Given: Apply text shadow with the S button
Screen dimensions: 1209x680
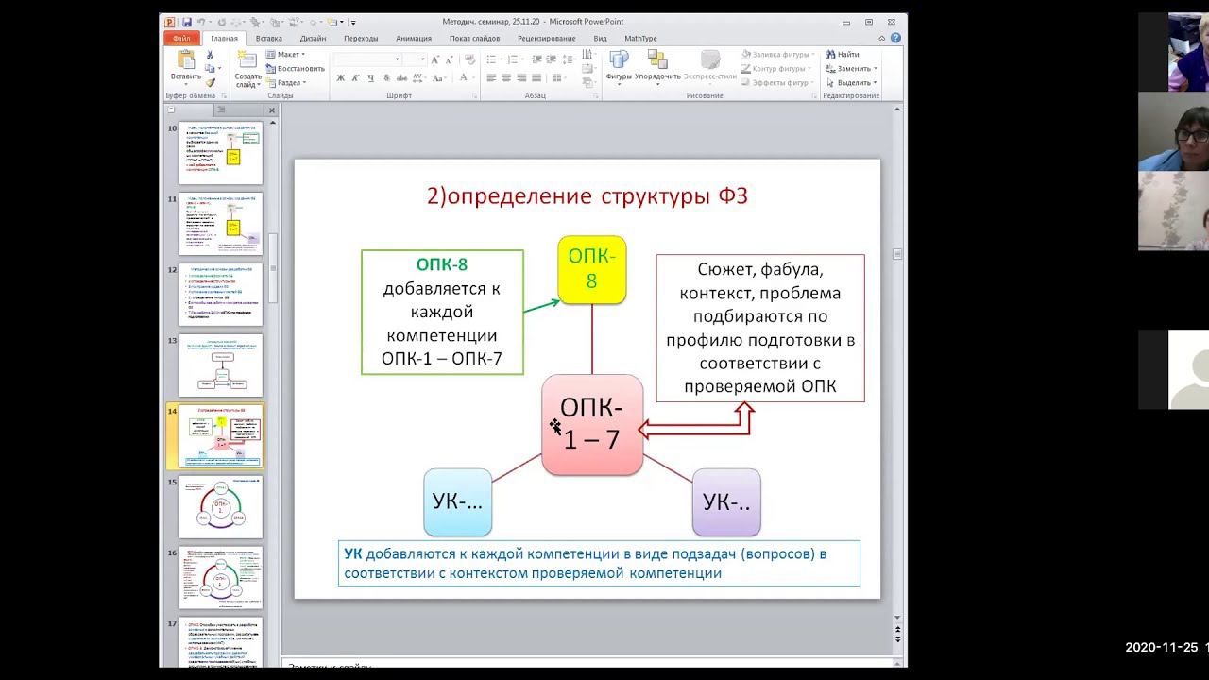Looking at the screenshot, I should [386, 78].
